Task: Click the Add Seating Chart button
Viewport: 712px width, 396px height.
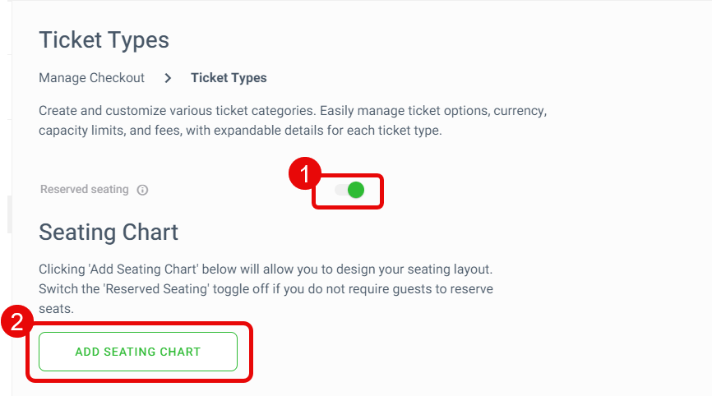Action: pos(138,352)
